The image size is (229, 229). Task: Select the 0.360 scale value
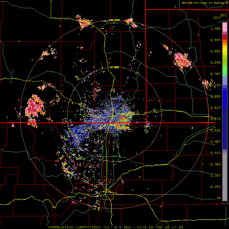[216, 164]
